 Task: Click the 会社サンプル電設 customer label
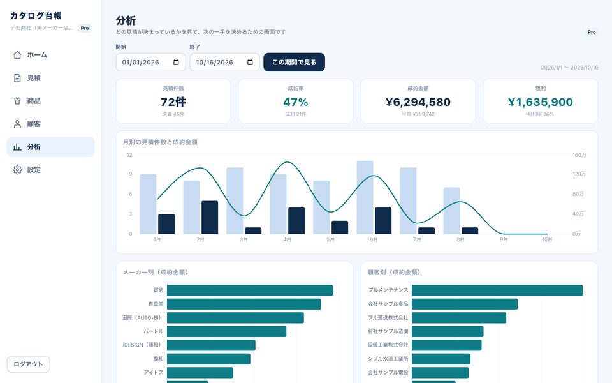tap(388, 372)
